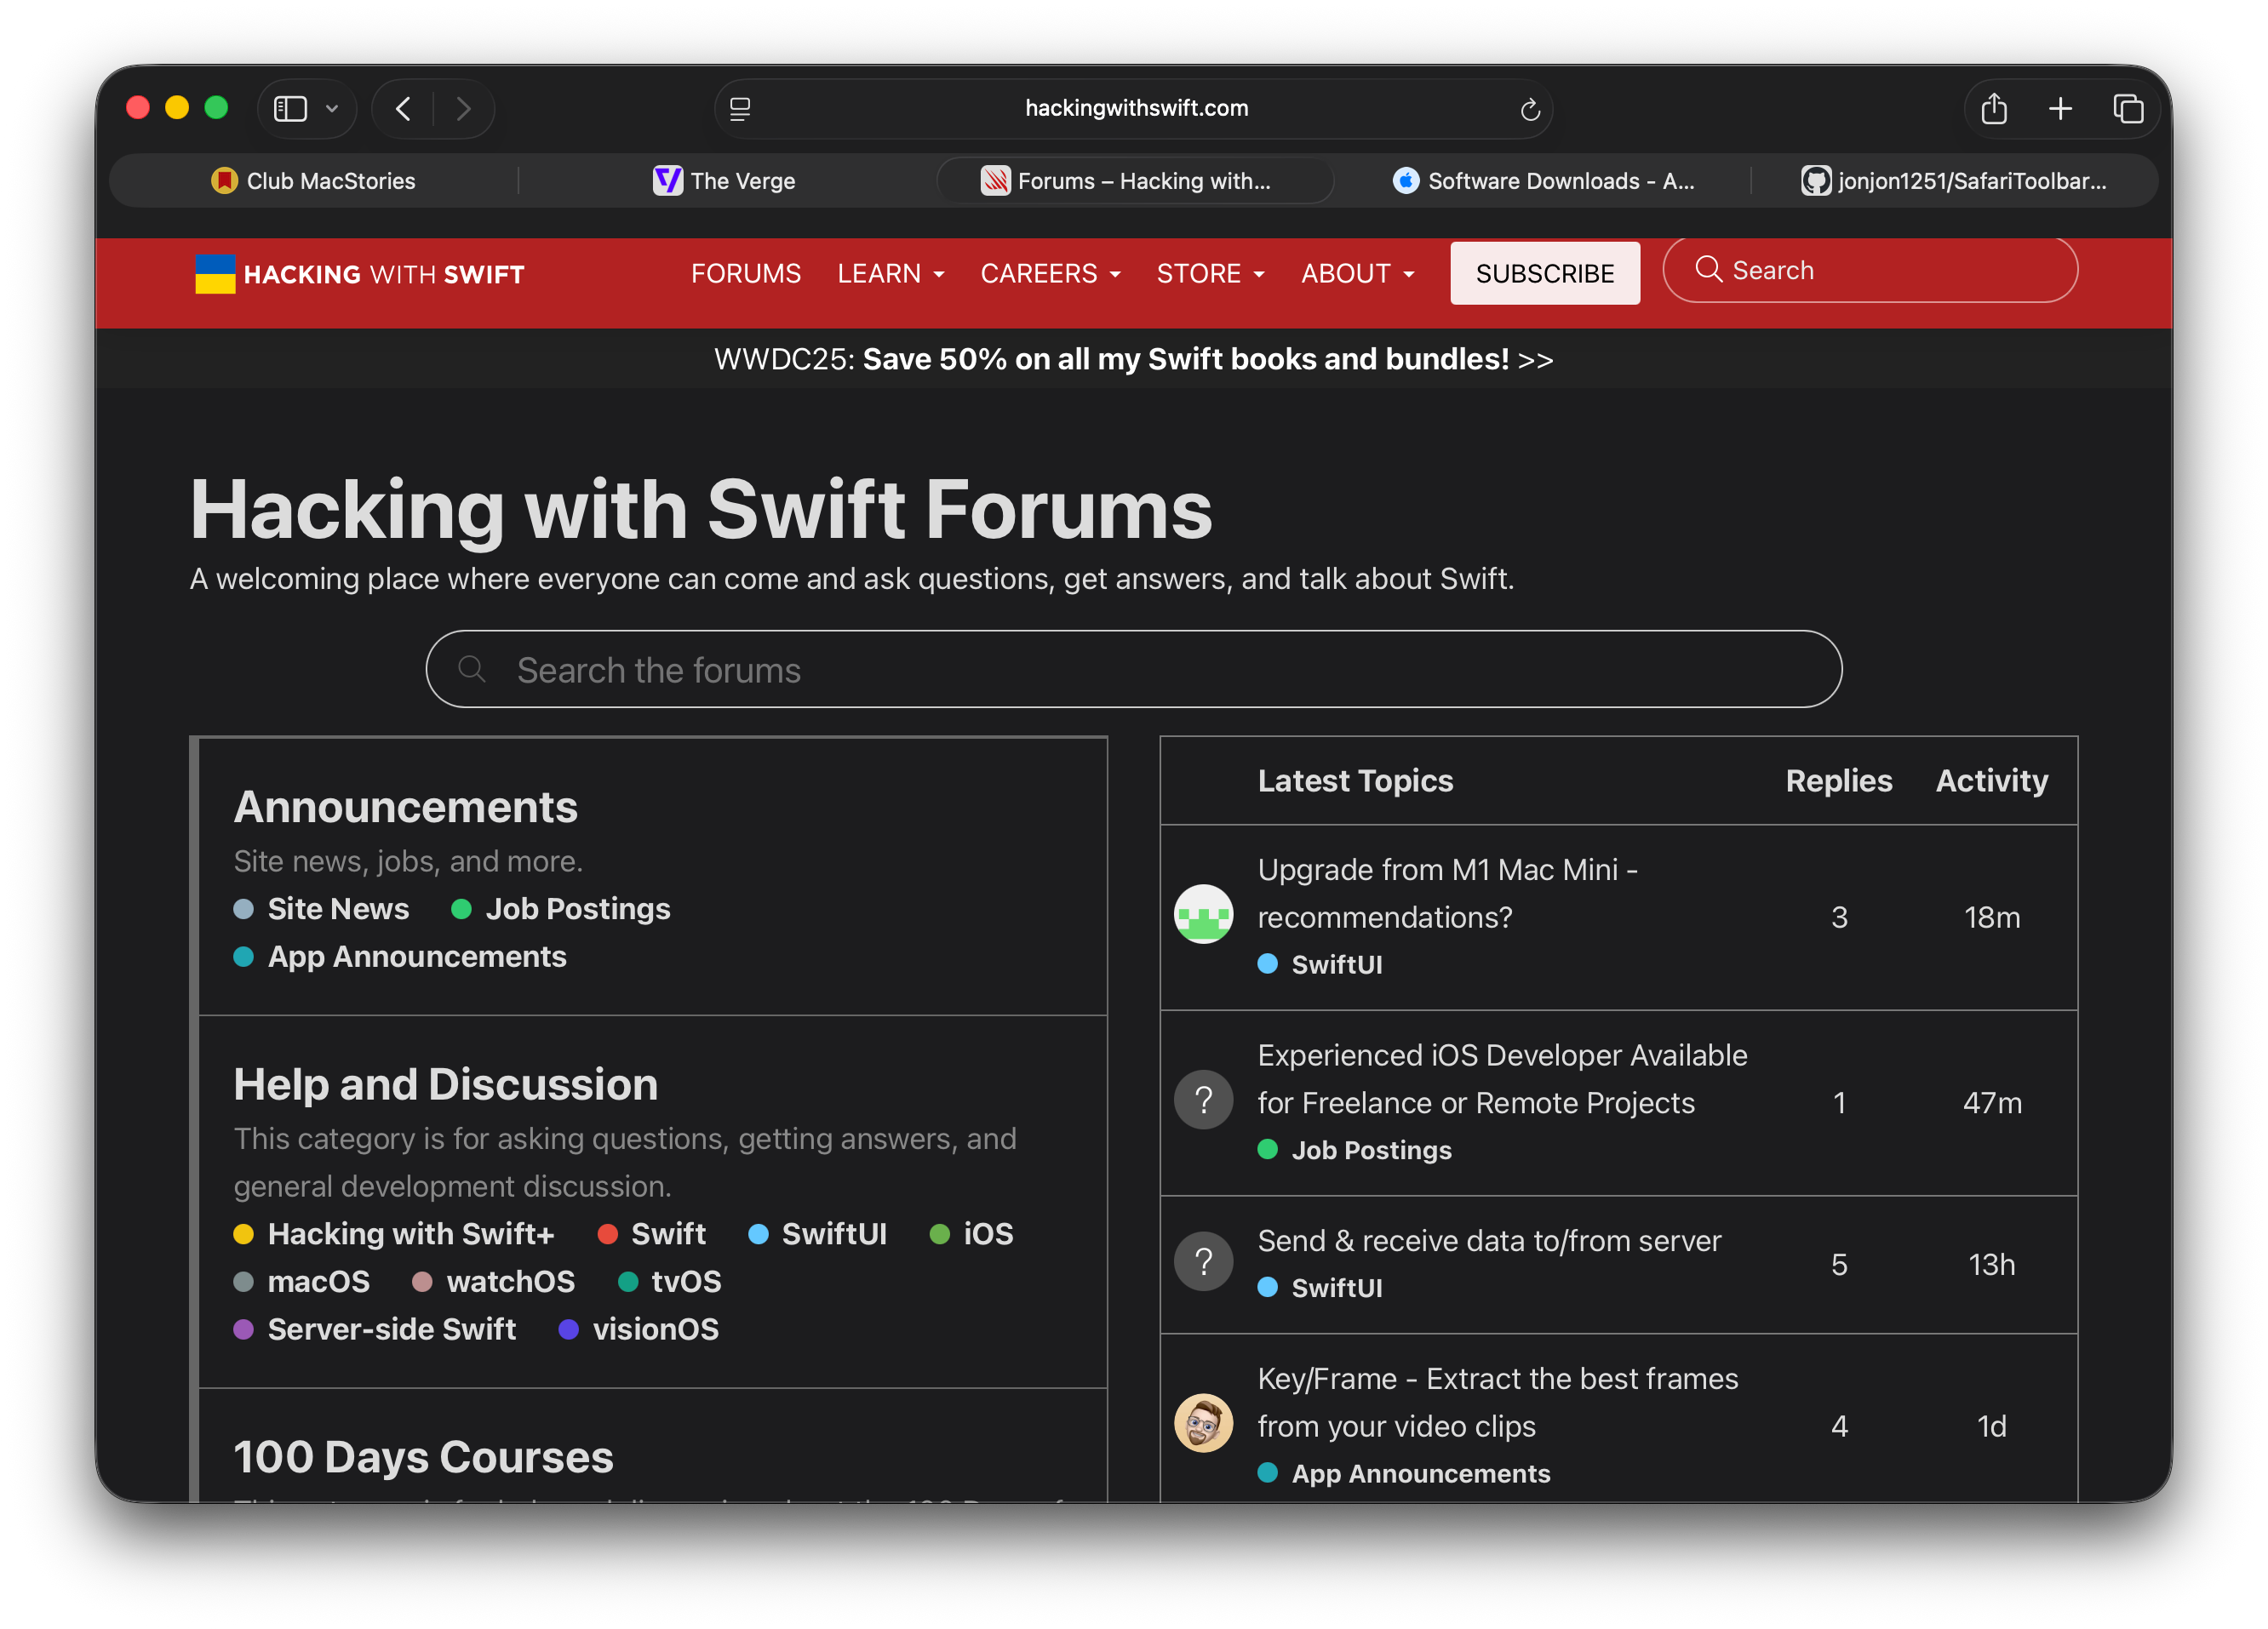This screenshot has height=1629, width=2268.
Task: Reload the page with the refresh icon
Action: 1530,108
